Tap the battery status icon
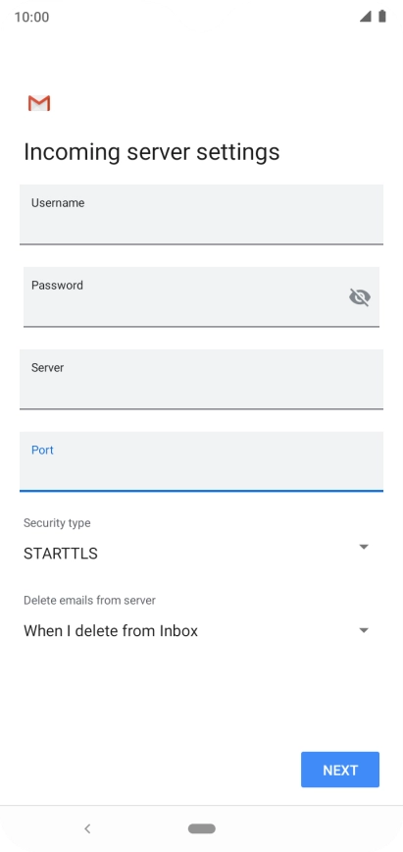Viewport: 403px width, 852px height. [x=382, y=17]
